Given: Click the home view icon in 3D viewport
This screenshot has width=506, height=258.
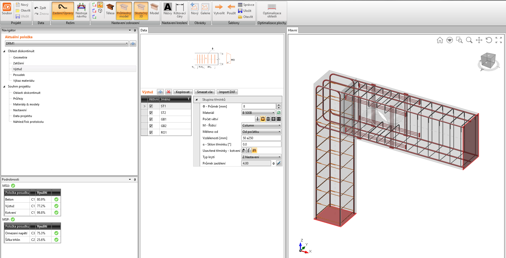Looking at the screenshot, I should [x=440, y=40].
